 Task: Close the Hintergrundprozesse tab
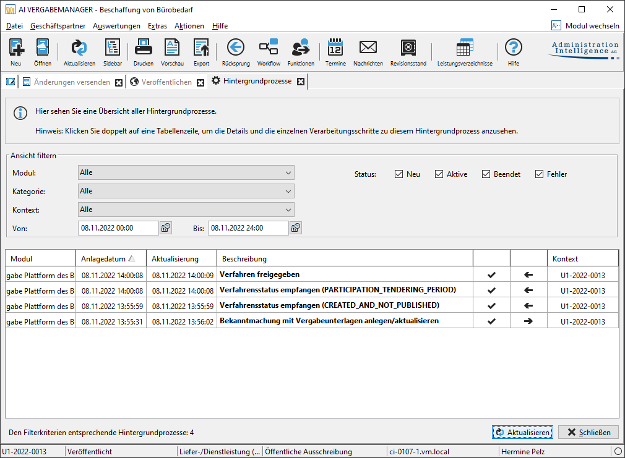(x=301, y=81)
